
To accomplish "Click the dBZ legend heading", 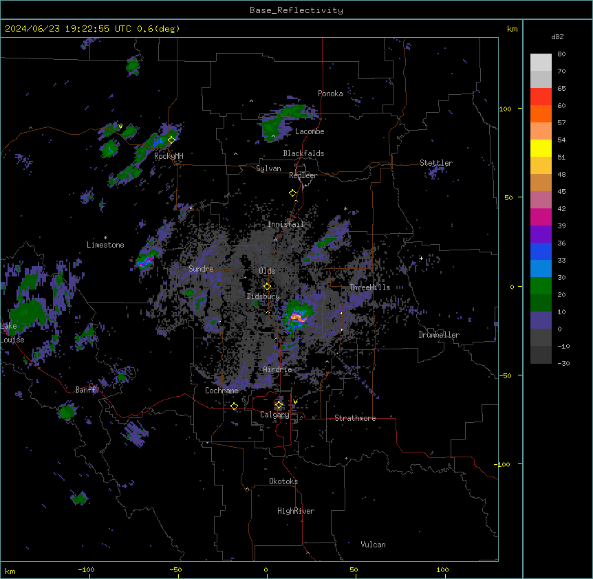I will click(557, 37).
